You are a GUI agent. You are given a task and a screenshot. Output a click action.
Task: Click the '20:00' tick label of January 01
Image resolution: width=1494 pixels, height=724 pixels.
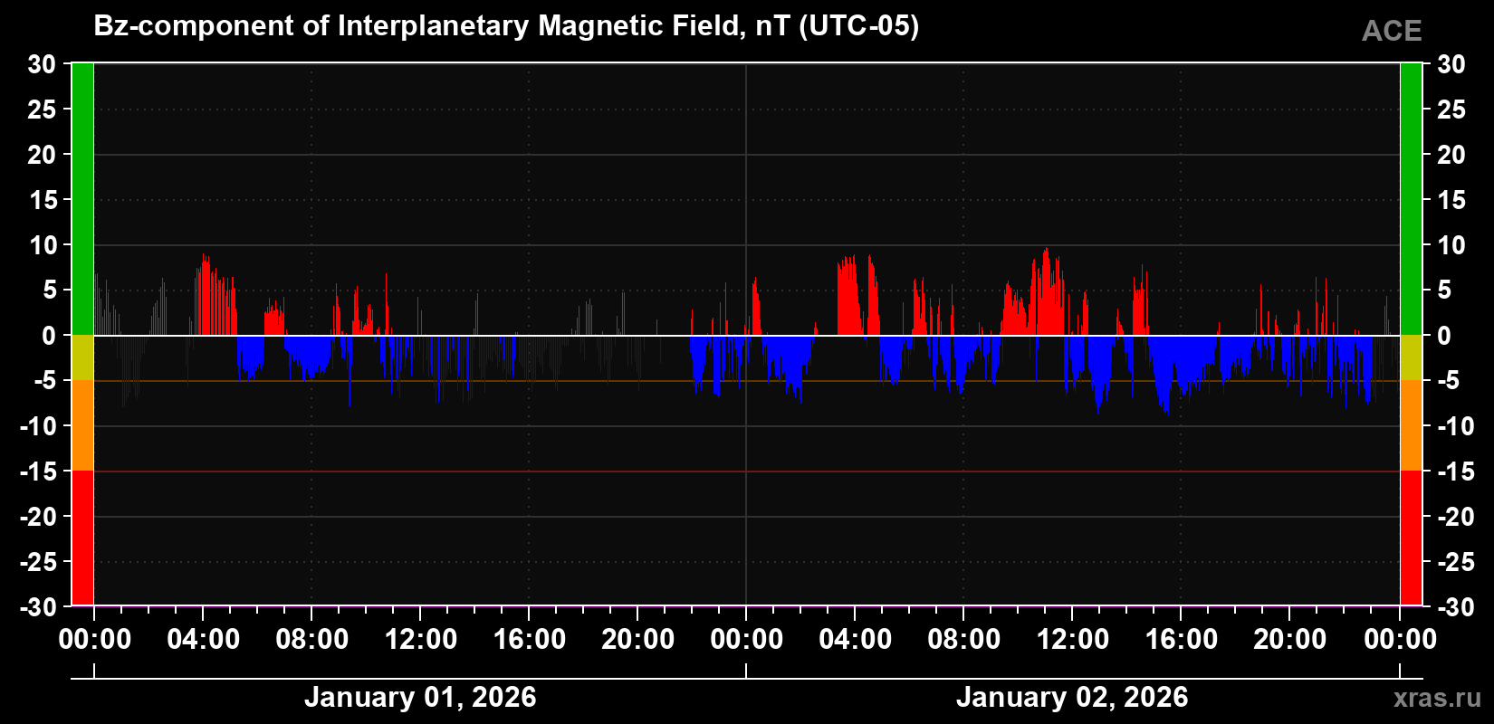pyautogui.click(x=637, y=639)
